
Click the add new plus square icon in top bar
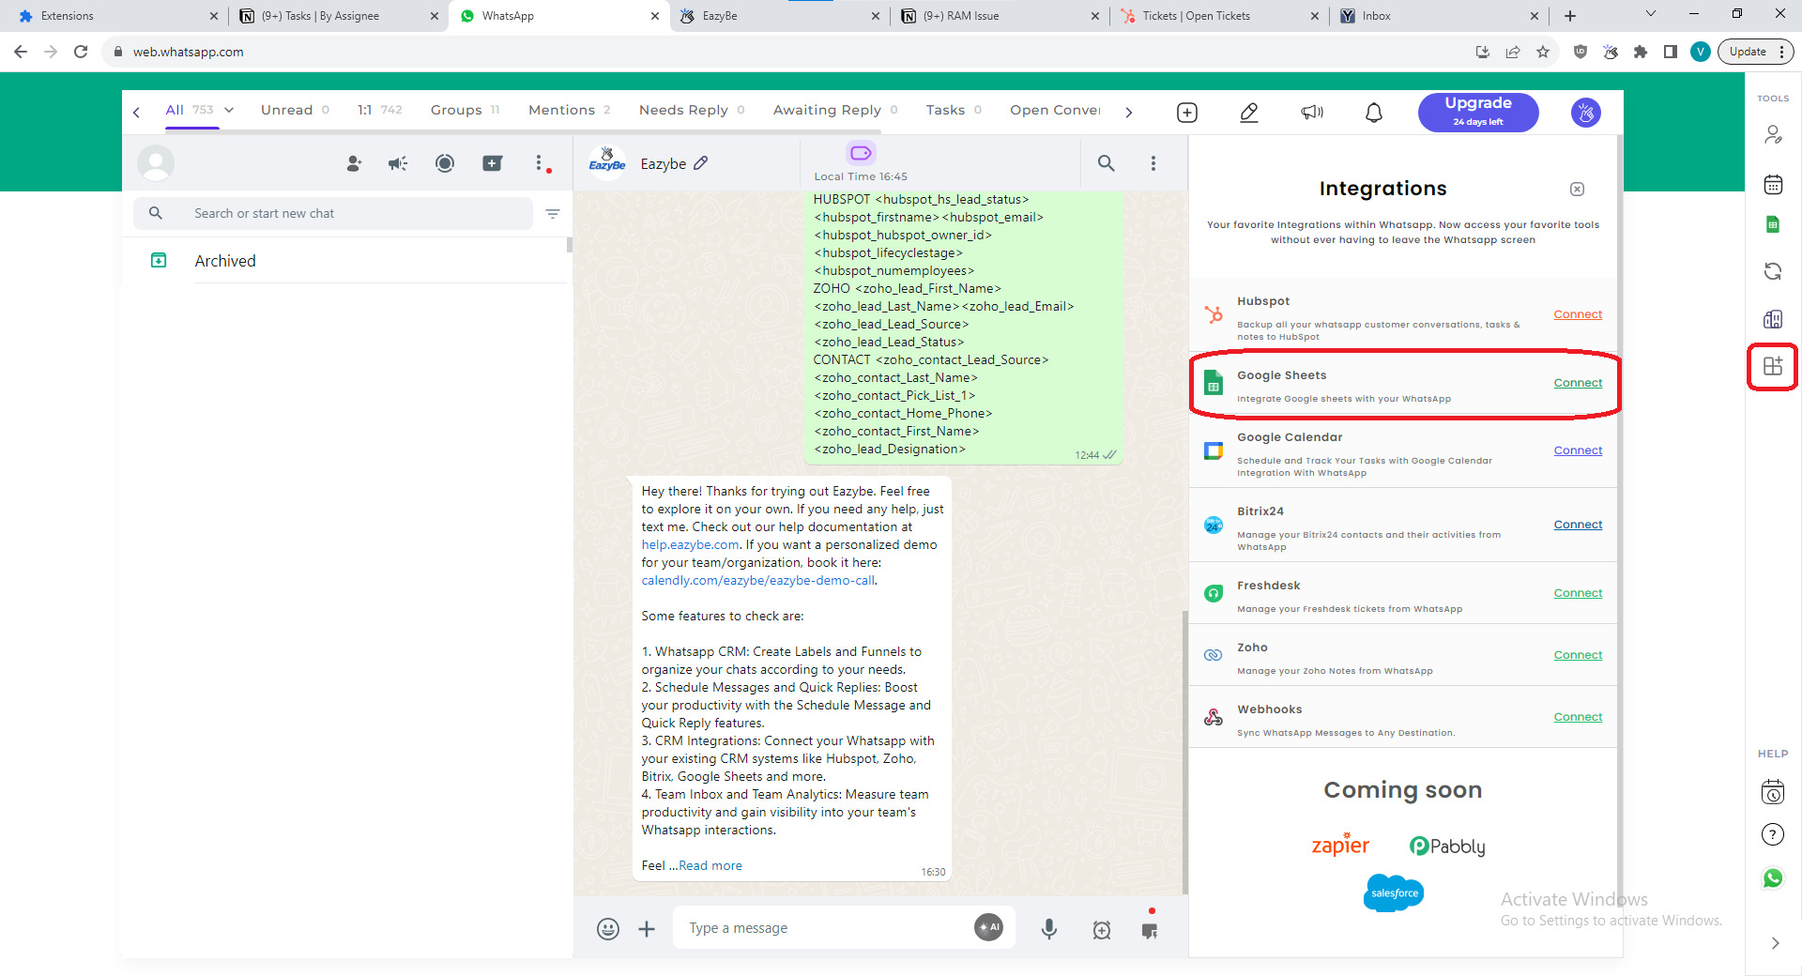pyautogui.click(x=1186, y=113)
